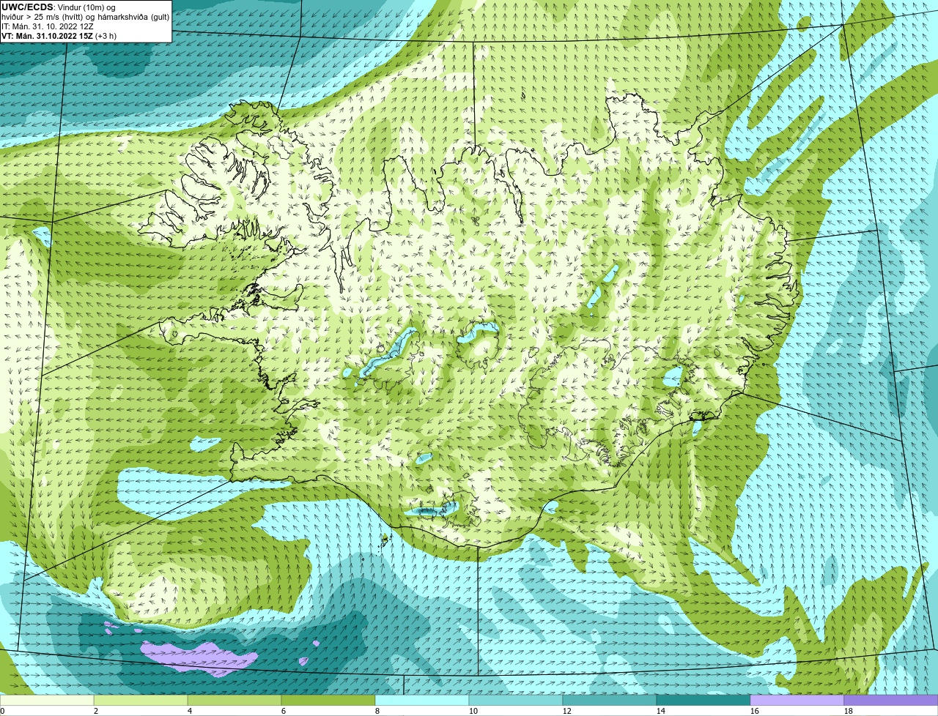Click the scale label '2'
This screenshot has height=716, width=938.
click(x=96, y=711)
